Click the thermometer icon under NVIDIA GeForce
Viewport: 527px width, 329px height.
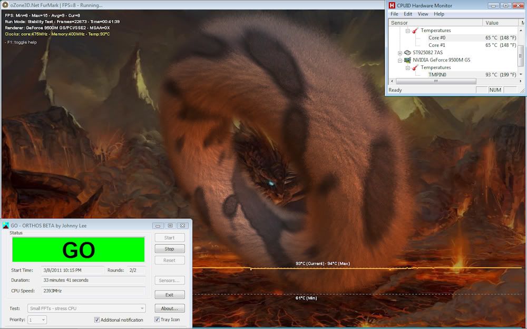[x=415, y=67]
